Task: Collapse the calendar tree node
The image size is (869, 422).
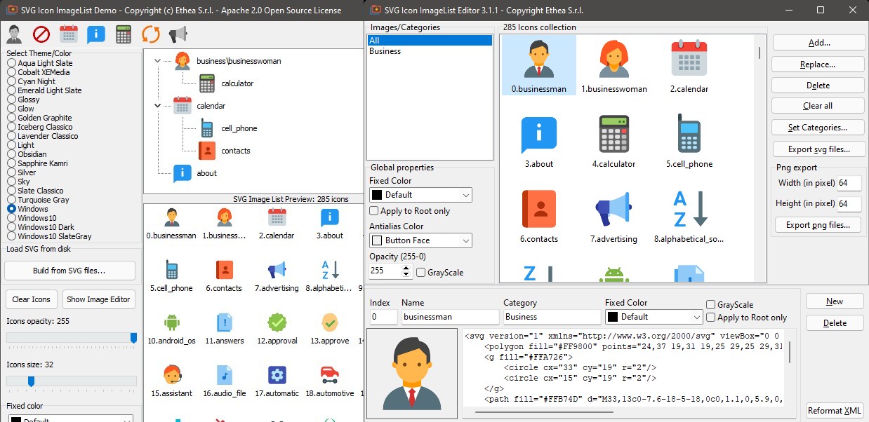Action: [157, 106]
